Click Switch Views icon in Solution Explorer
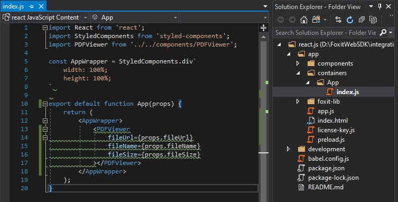Image resolution: width=398 pixels, height=202 pixels. pos(316,20)
